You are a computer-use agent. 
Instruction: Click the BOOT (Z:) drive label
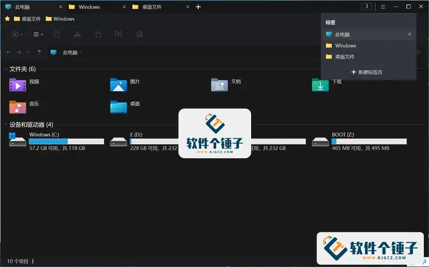click(x=343, y=134)
